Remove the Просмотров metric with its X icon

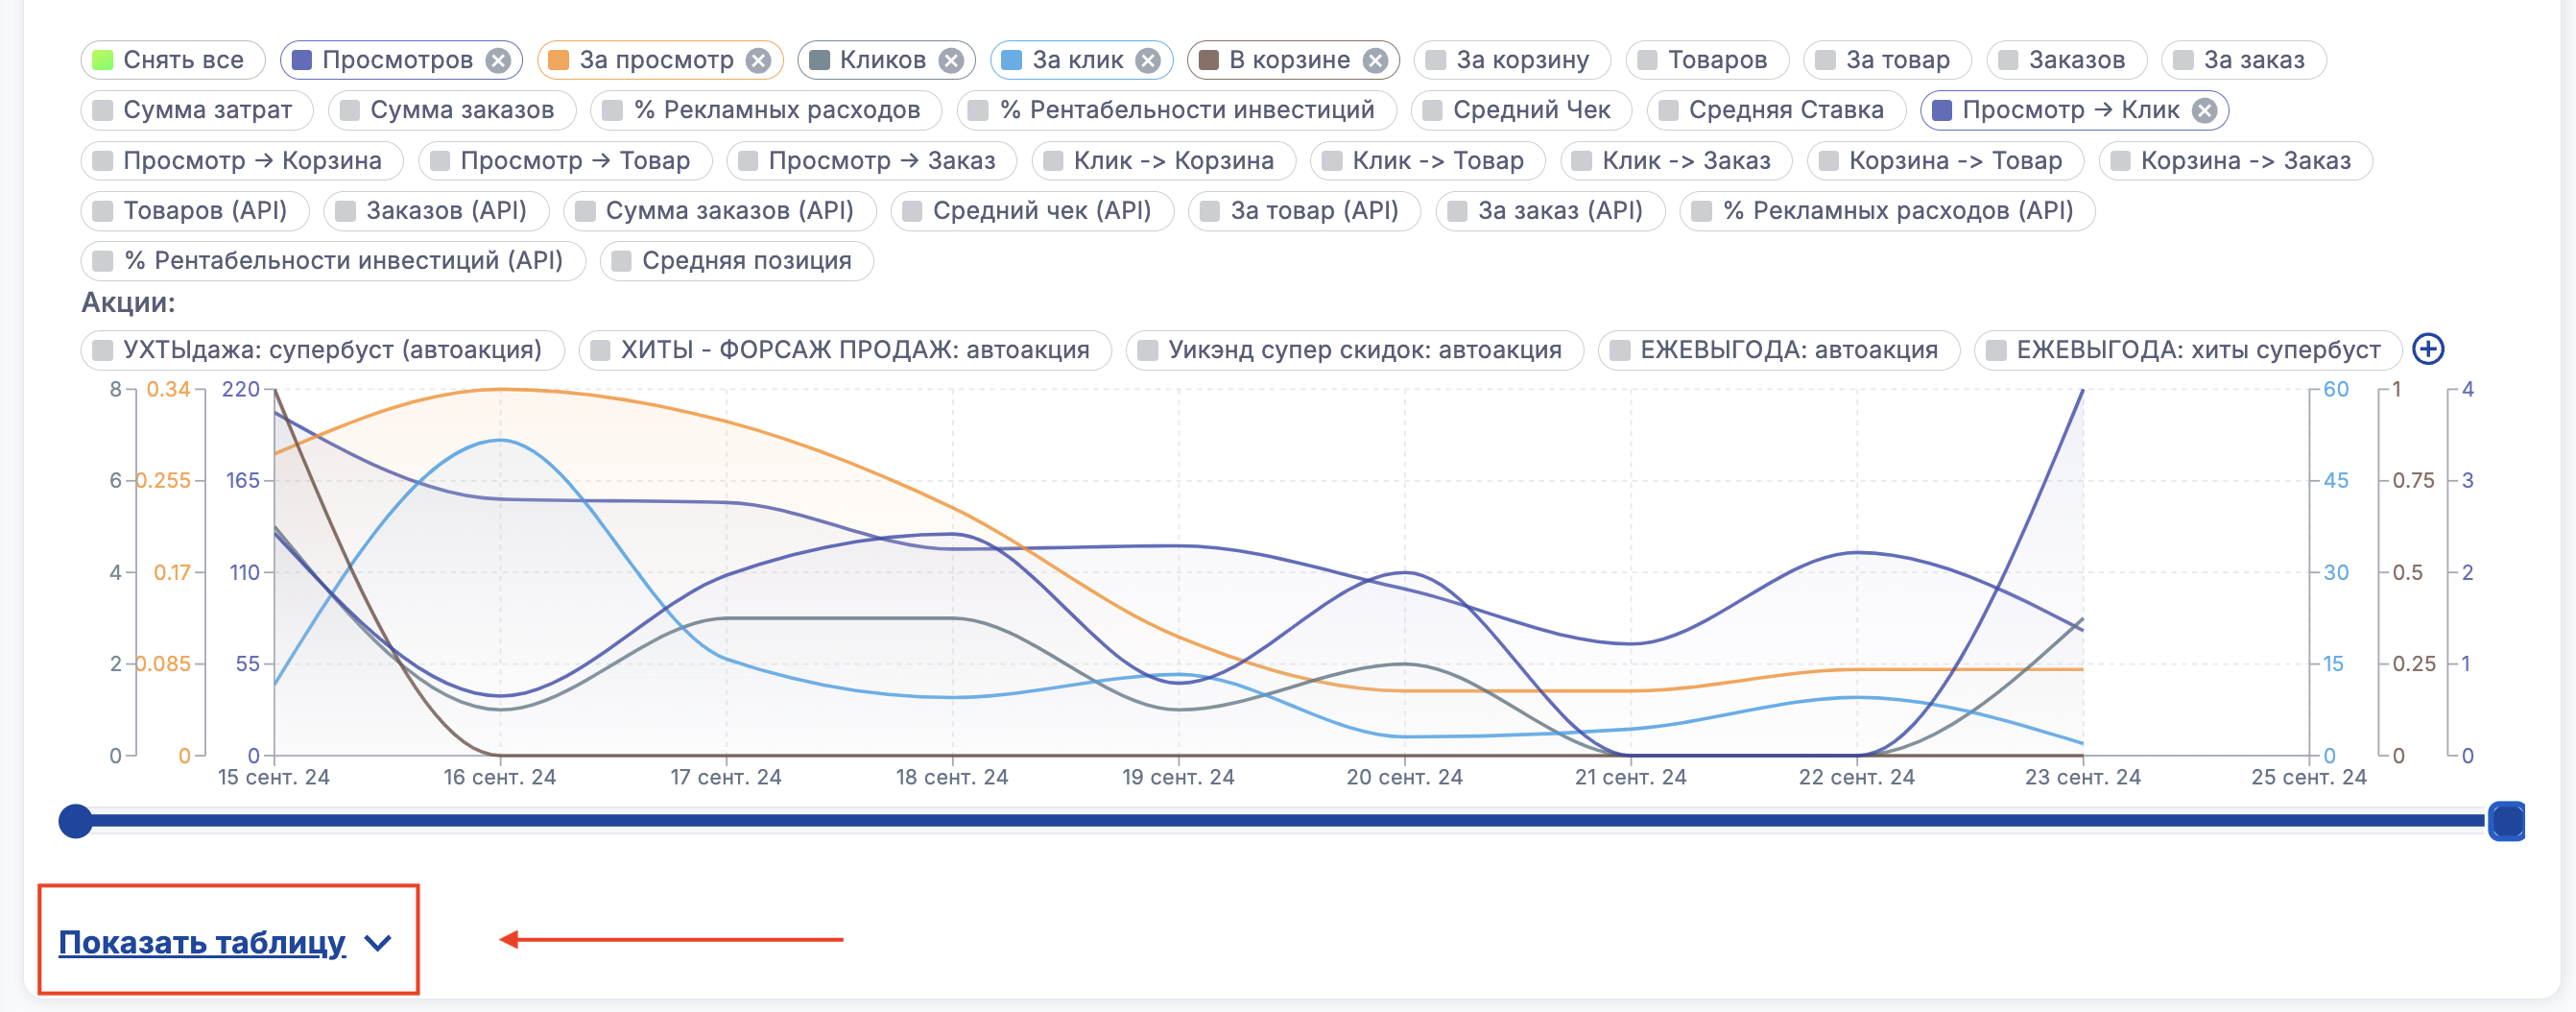pyautogui.click(x=498, y=61)
